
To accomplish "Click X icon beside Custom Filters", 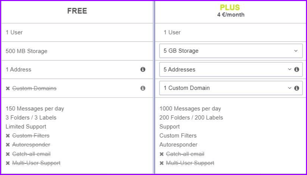I will (x=8, y=136).
